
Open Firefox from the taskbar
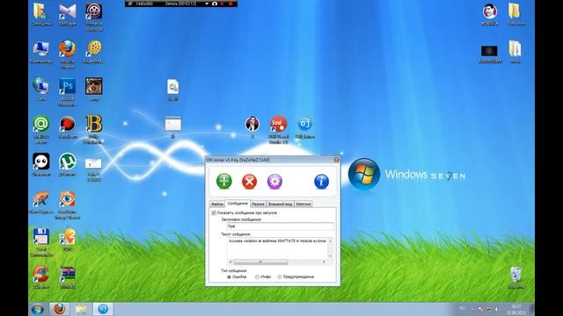(x=59, y=309)
